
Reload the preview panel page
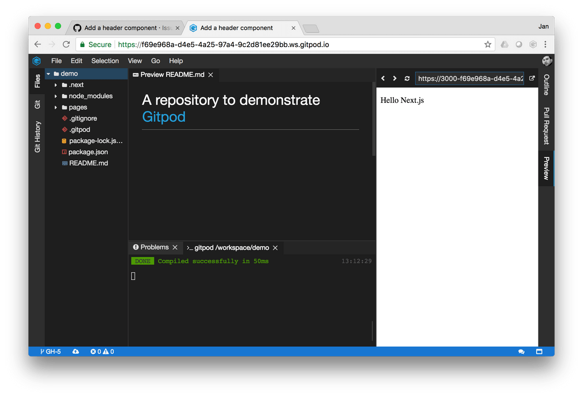click(x=407, y=78)
